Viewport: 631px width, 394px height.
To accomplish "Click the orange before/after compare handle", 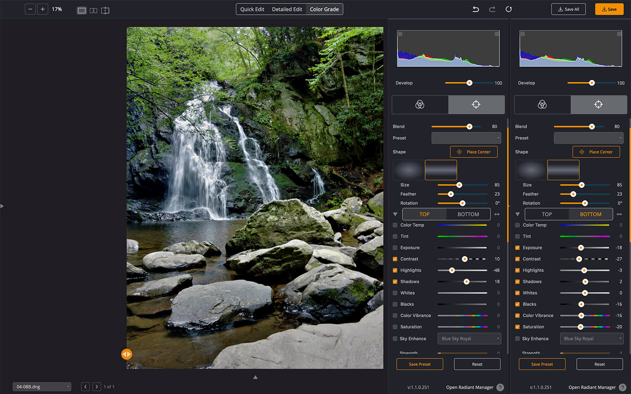I will coord(127,354).
